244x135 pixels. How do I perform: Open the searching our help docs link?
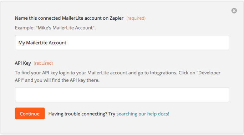[143, 114]
